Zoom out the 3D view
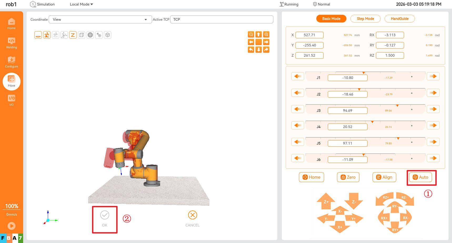 [x=251, y=34]
